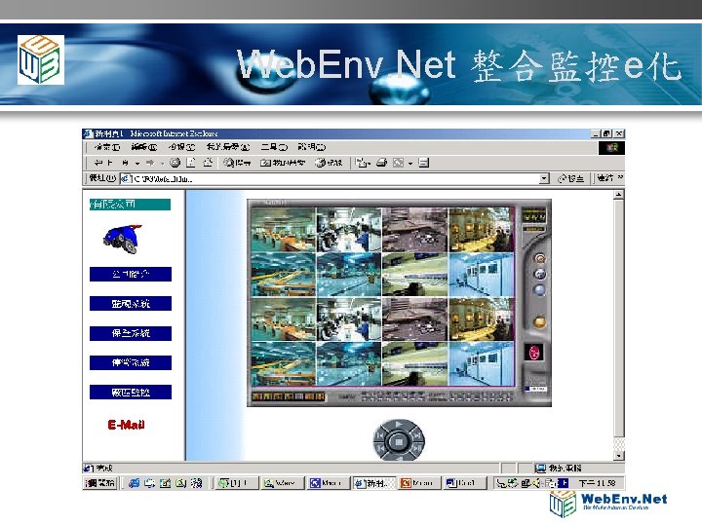
Task: Click scroll-up arrow of page scrollbar
Action: click(x=618, y=195)
